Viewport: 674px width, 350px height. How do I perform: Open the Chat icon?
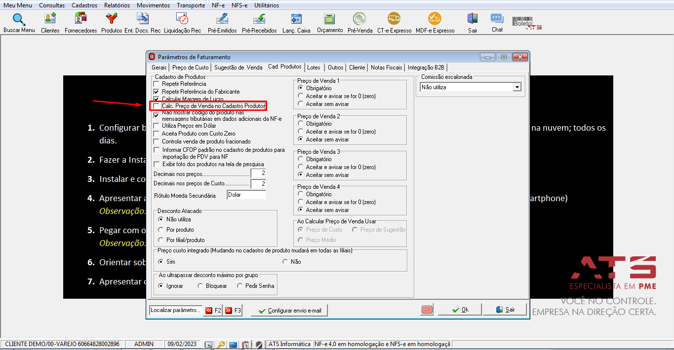point(497,19)
